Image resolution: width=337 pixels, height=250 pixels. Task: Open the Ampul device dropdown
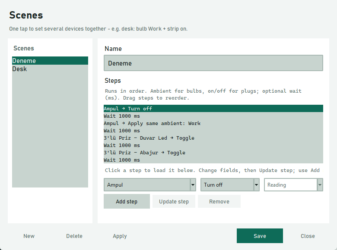tap(150, 184)
